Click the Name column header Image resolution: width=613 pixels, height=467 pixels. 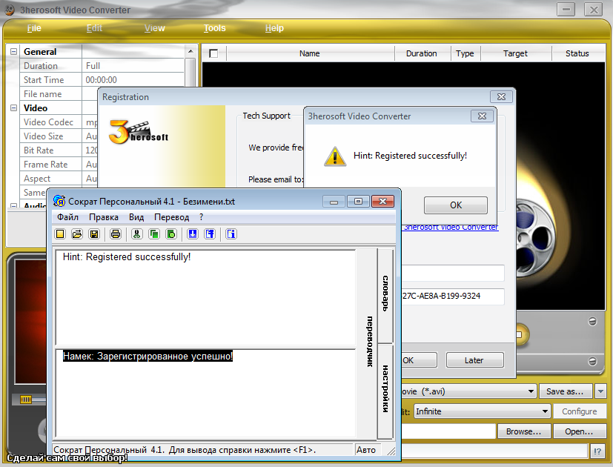(x=310, y=53)
